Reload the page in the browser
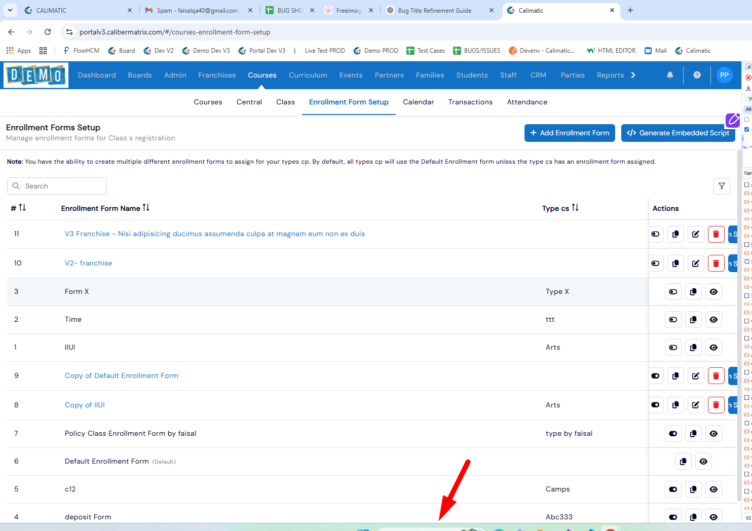 point(48,32)
